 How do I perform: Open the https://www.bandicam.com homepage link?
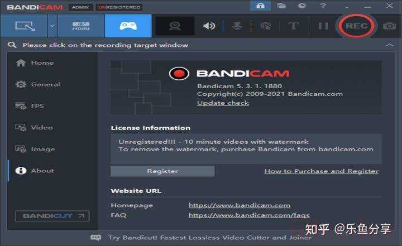pos(239,205)
